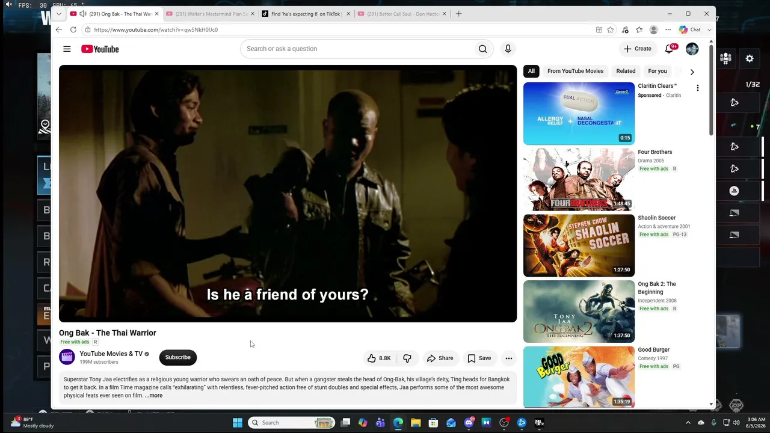Open the weather widget on the taskbar

pos(32,422)
